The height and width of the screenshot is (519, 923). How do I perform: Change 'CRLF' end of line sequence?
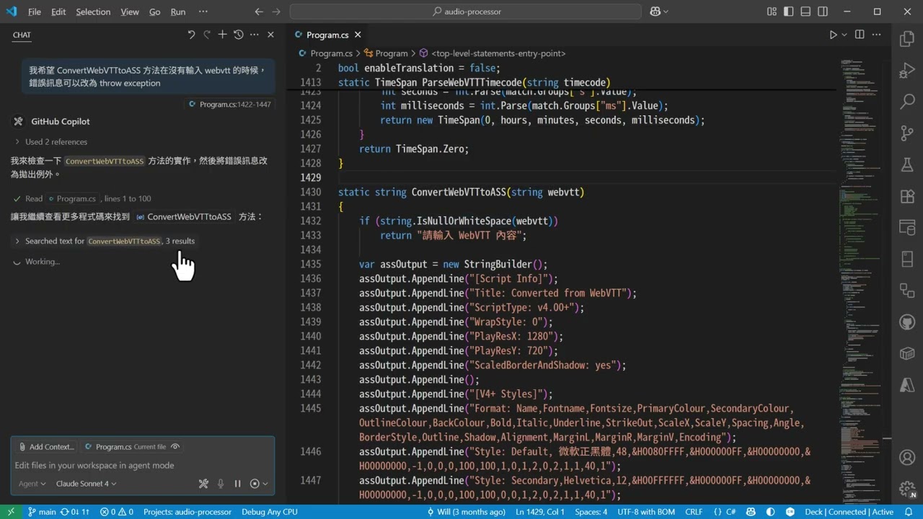[694, 512]
